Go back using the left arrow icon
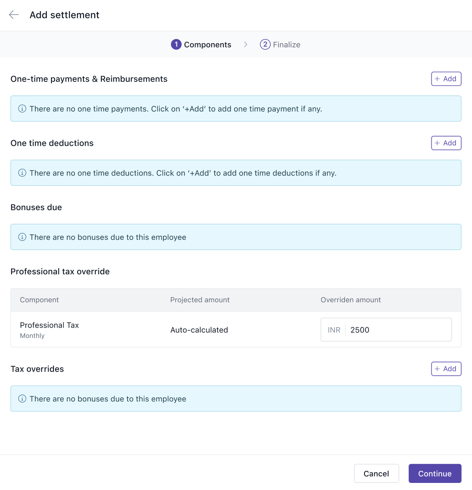 click(14, 15)
